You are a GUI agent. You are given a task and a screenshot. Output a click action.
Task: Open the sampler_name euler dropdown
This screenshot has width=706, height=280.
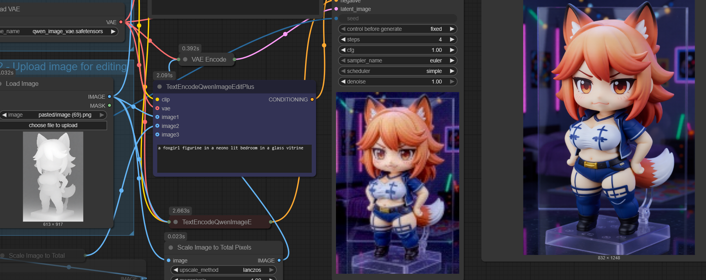click(x=397, y=60)
